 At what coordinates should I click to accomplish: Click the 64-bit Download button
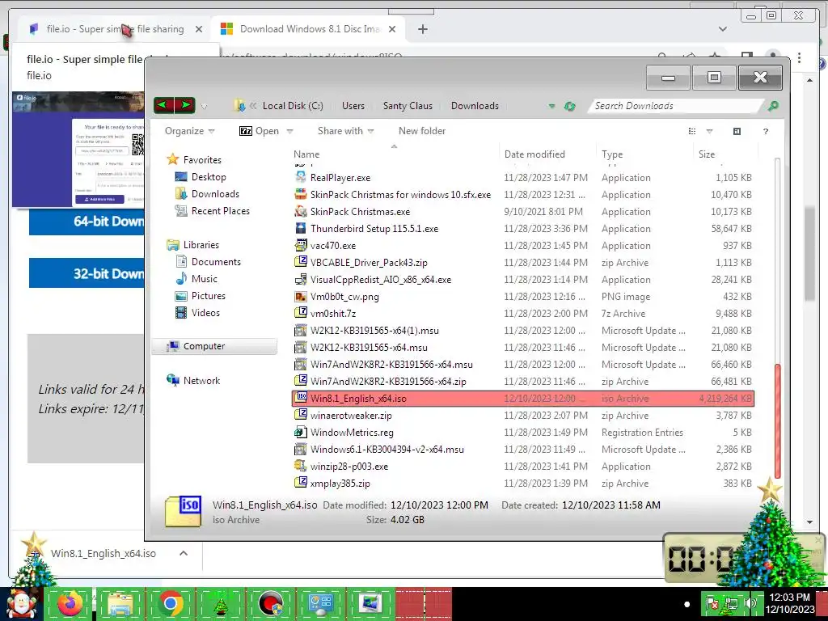87,221
